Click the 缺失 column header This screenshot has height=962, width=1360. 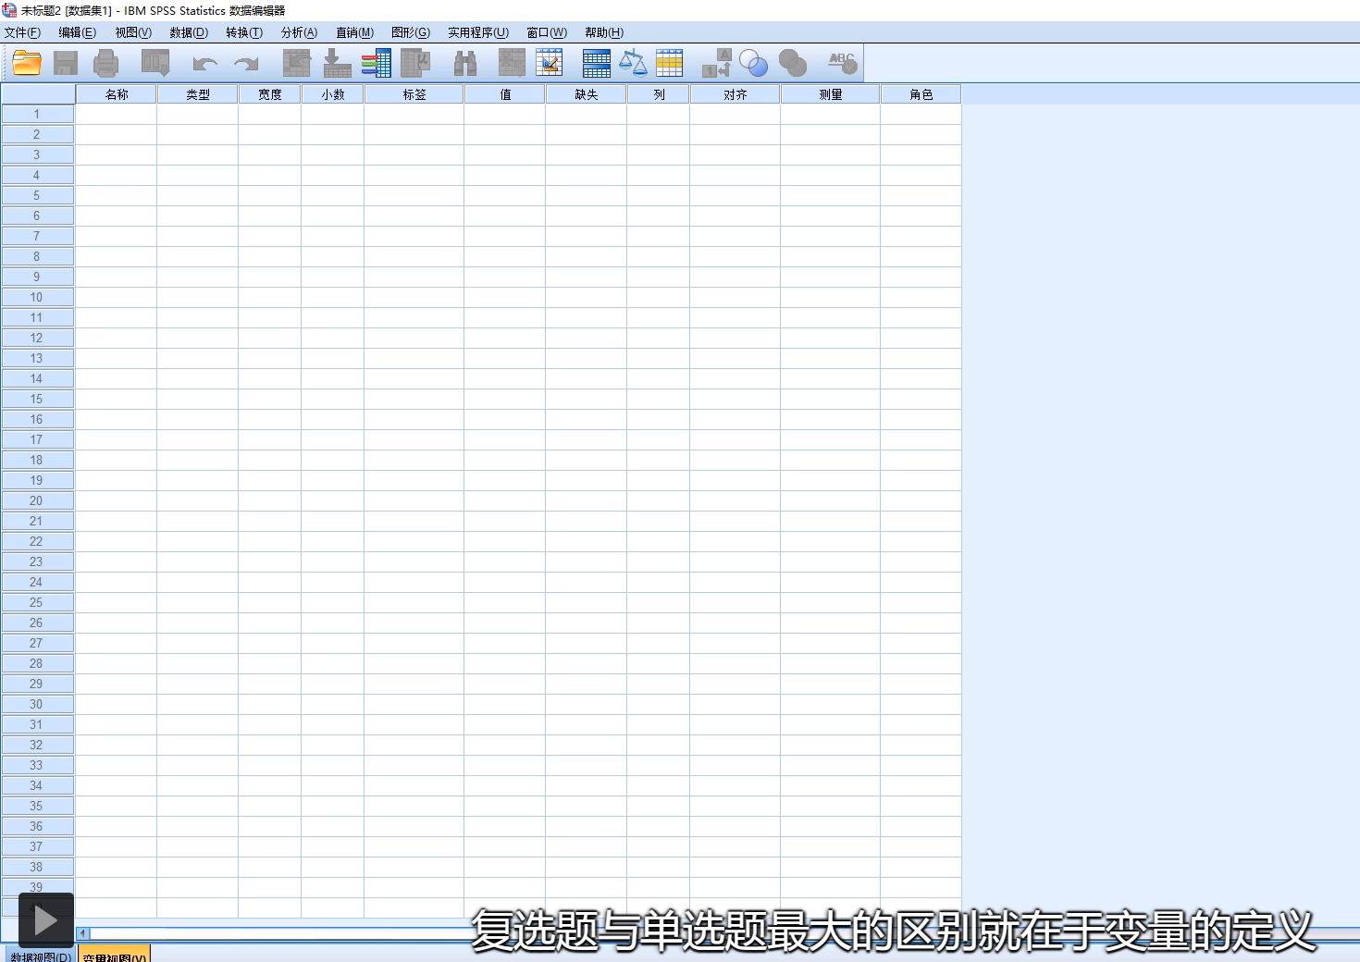point(587,94)
